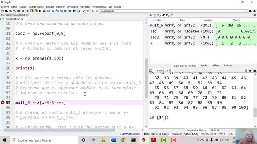Screen dimensions: 257x144
Task: Start debugging the file icon
Action: coord(49,11)
